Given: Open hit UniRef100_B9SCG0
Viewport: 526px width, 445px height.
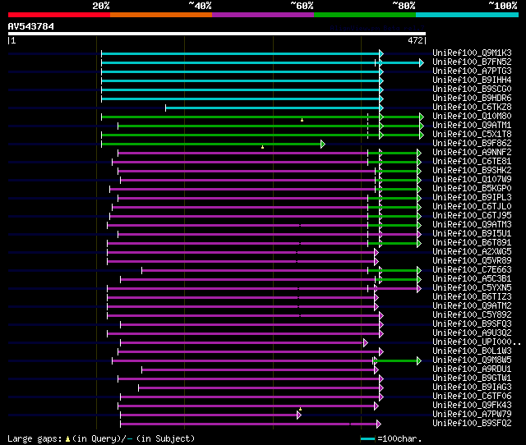Looking at the screenshot, I should point(472,89).
